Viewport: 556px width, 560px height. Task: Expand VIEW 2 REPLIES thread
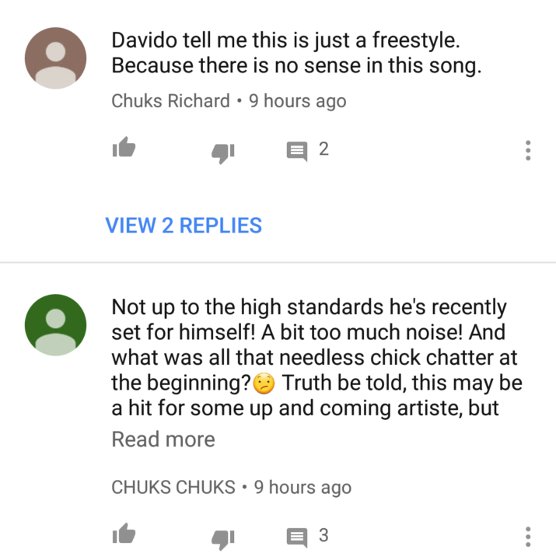(184, 226)
